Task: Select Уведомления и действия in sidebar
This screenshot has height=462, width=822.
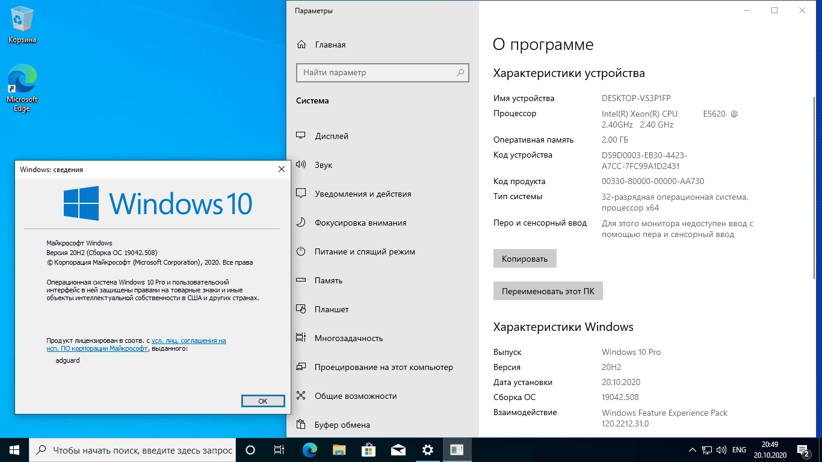Action: pos(383,194)
